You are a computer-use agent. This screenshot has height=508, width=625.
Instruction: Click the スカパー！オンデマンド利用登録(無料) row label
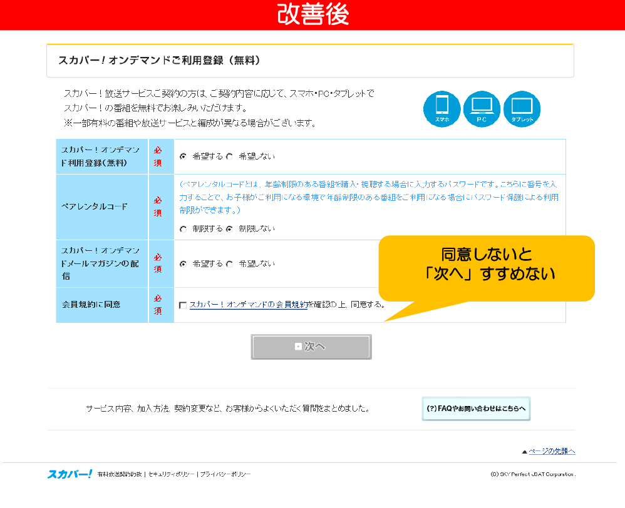pyautogui.click(x=100, y=156)
